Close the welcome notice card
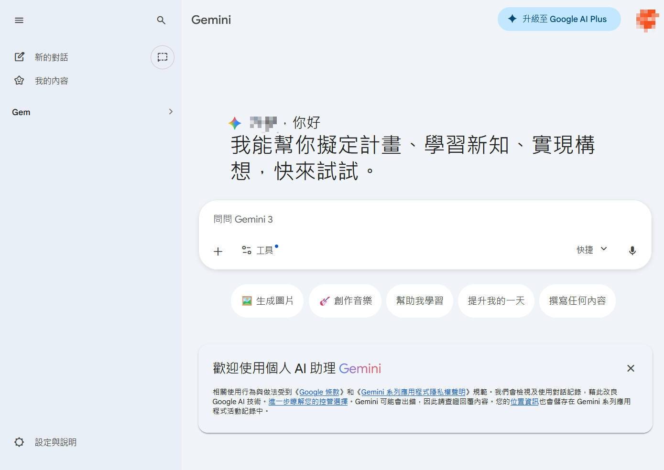Image resolution: width=664 pixels, height=470 pixels. (631, 368)
